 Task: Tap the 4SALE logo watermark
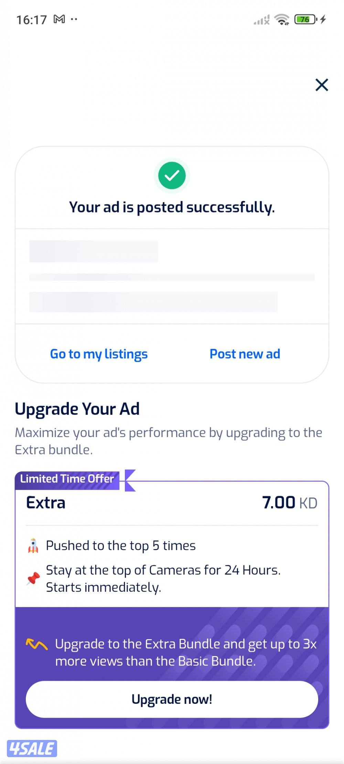click(32, 749)
